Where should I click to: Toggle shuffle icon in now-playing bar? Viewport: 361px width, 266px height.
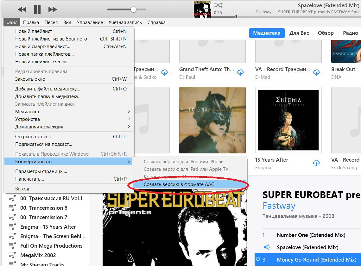[218, 5]
